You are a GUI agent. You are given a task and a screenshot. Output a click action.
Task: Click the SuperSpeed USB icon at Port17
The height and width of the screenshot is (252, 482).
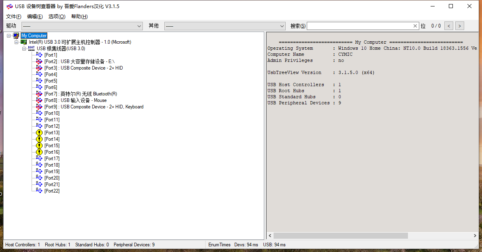[39, 158]
